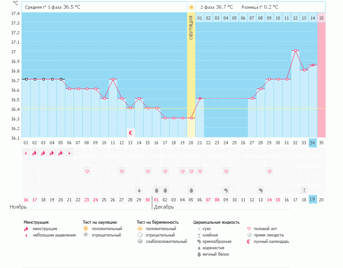Click the egg white fluid icon on cycle day 20
Viewport: 343px width, 268px height.
[191, 190]
